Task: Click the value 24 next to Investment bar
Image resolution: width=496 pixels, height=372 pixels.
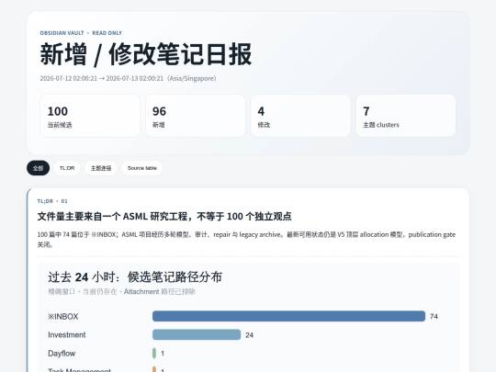Action: [249, 335]
